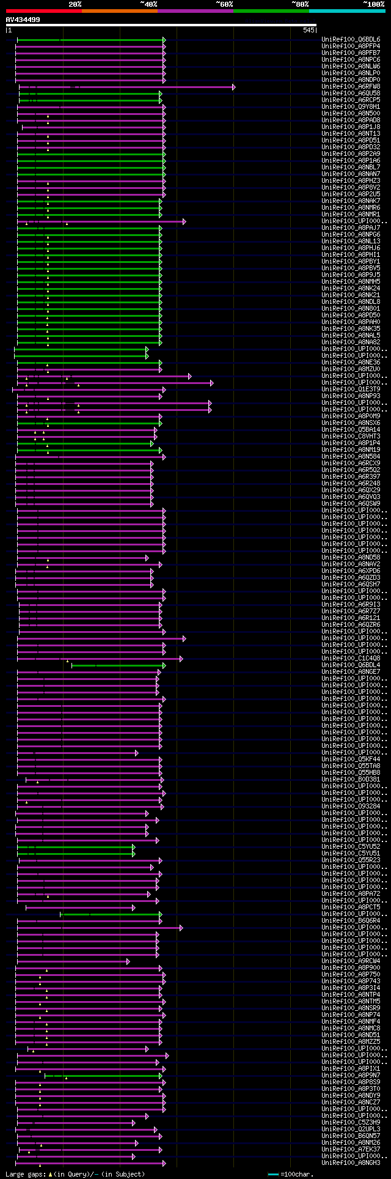Select hit UniRef100_Q1E3T9
This screenshot has width=391, height=1179.
tap(351, 389)
